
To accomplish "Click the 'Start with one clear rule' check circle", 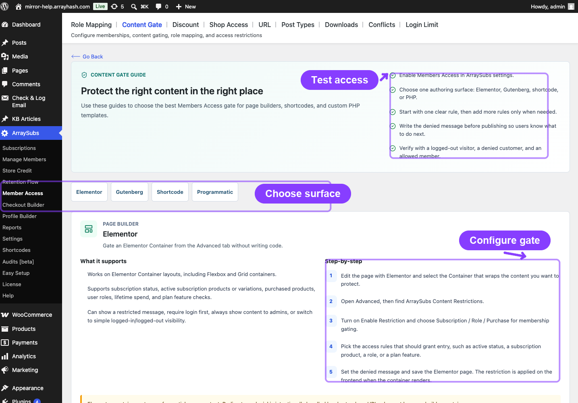I will tap(393, 112).
